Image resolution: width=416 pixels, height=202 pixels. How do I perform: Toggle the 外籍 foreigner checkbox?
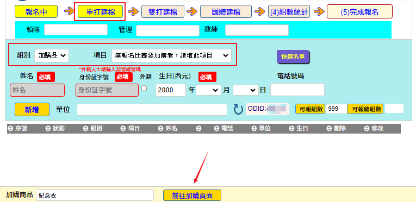coord(144,89)
